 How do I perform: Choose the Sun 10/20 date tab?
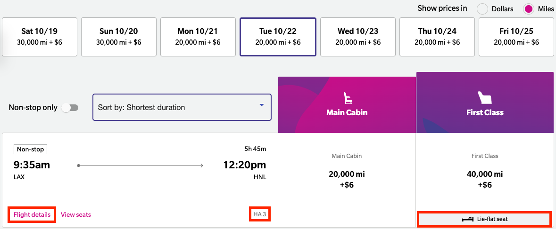pos(119,37)
